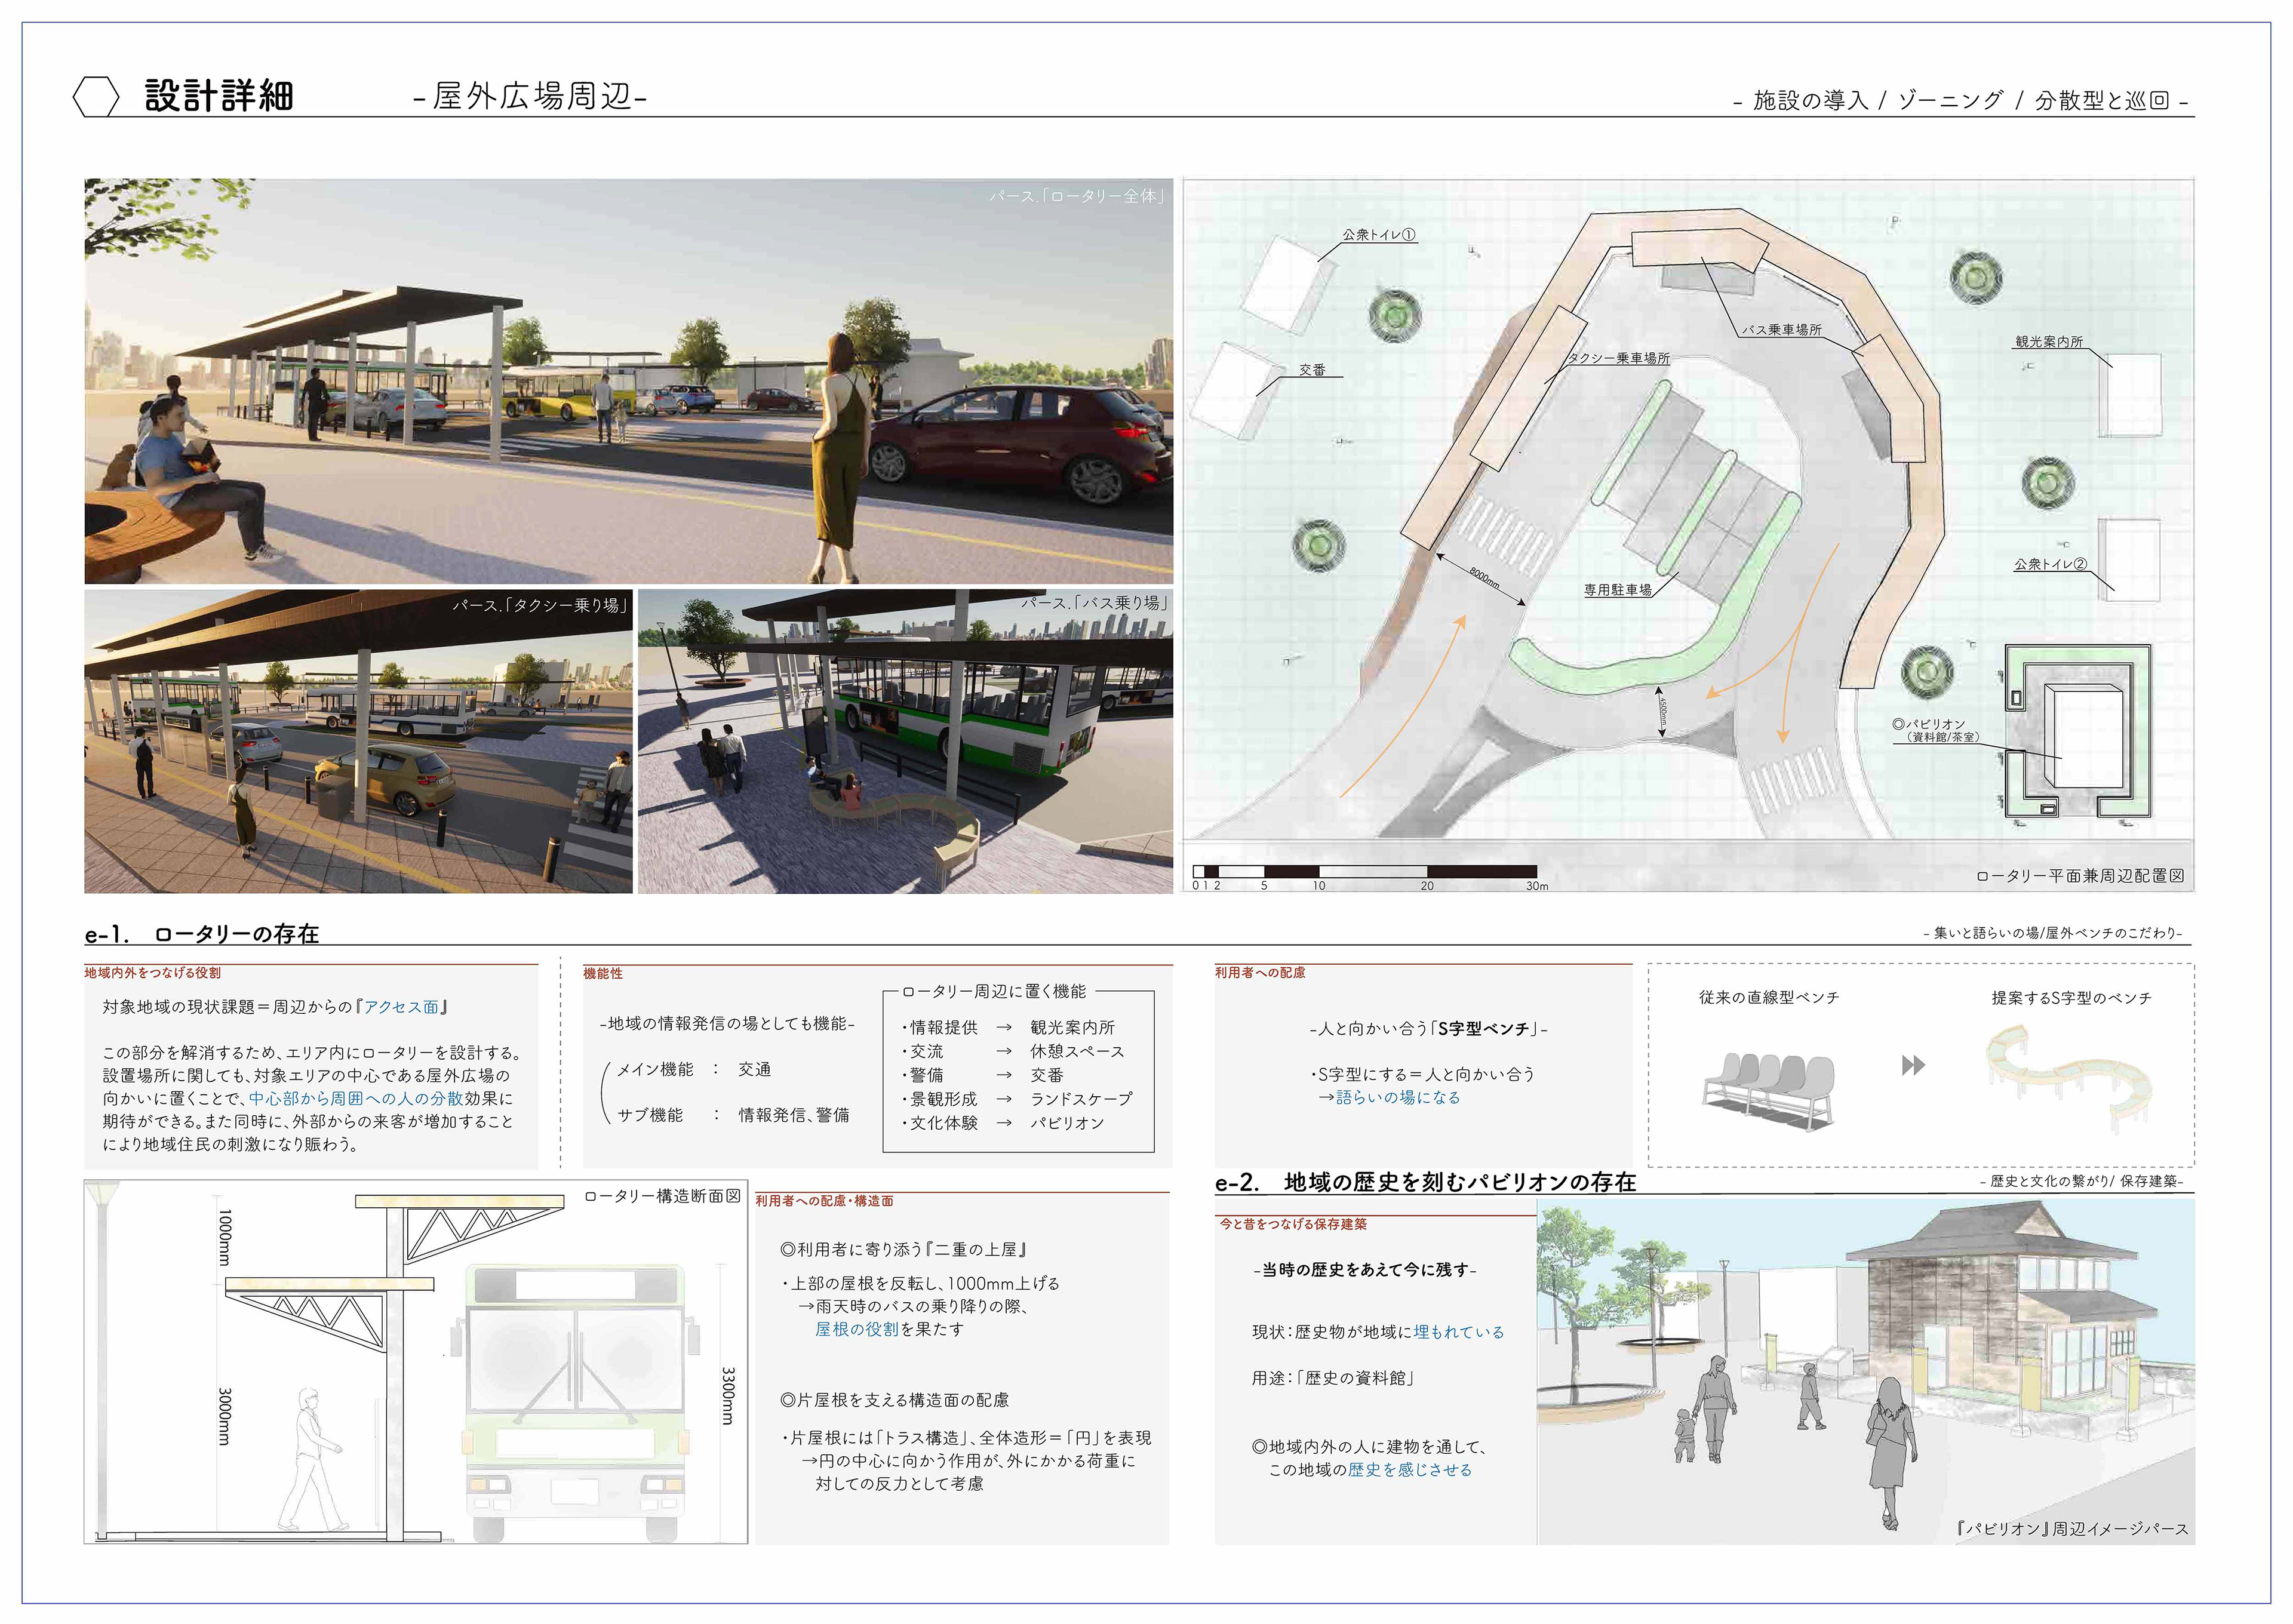Image resolution: width=2293 pixels, height=1624 pixels.
Task: Click the 集いと語らいの場/屋外ベンチのこだわり note
Action: pyautogui.click(x=2052, y=933)
